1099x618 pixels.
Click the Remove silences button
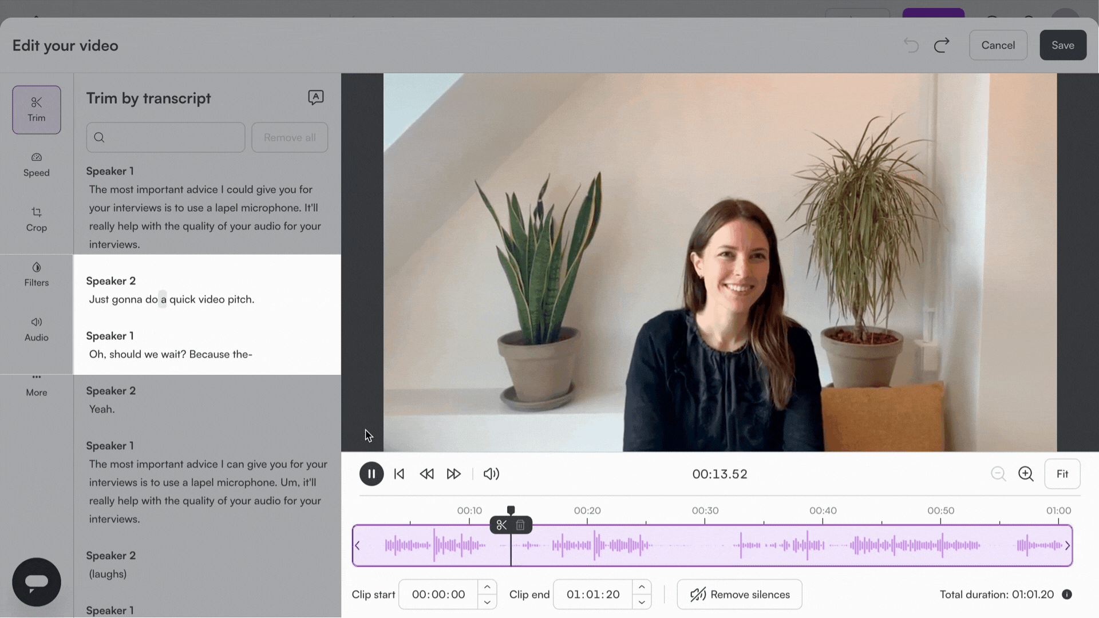pyautogui.click(x=739, y=595)
